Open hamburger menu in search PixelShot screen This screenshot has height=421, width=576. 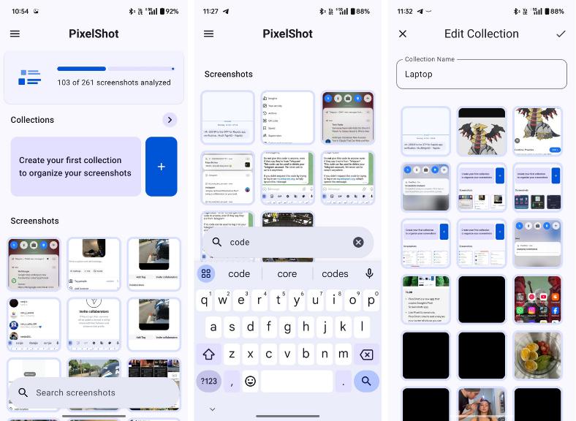click(208, 34)
